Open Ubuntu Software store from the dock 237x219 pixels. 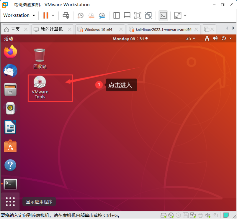10,146
